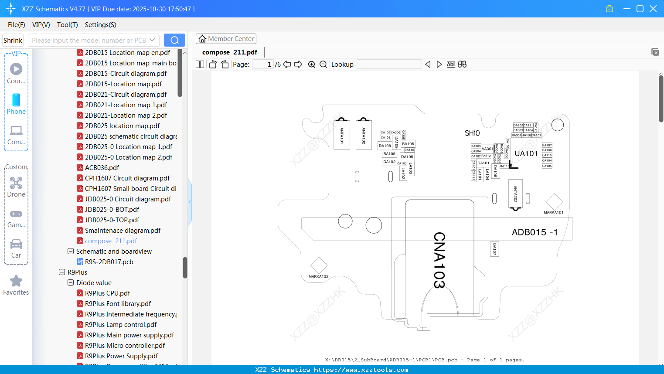The image size is (664, 374).
Task: Collapse the Schematic and boardview folder
Action: [71, 251]
